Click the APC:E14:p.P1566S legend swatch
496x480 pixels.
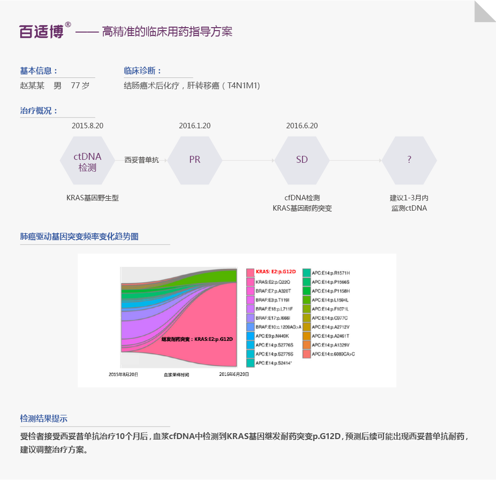tap(306, 282)
